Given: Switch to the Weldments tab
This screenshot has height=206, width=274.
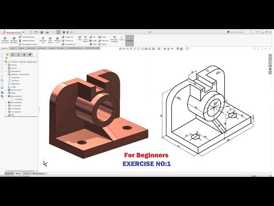Looking at the screenshot, I should 42,48.
